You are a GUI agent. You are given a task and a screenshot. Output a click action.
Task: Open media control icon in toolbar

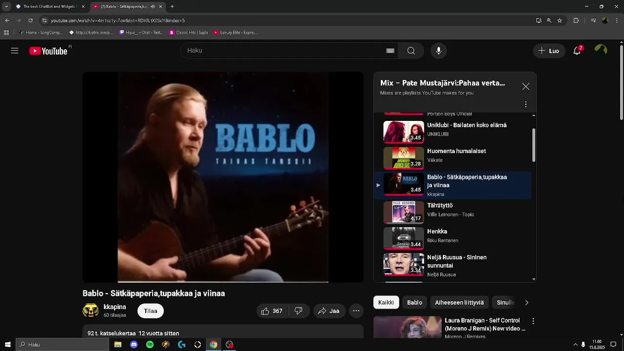click(593, 20)
